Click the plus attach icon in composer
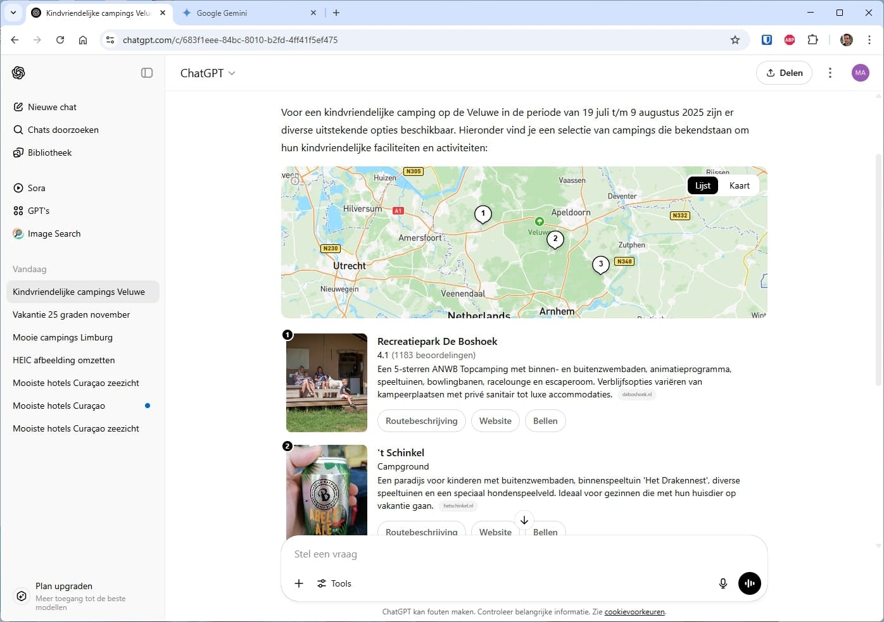The image size is (884, 622). [299, 583]
